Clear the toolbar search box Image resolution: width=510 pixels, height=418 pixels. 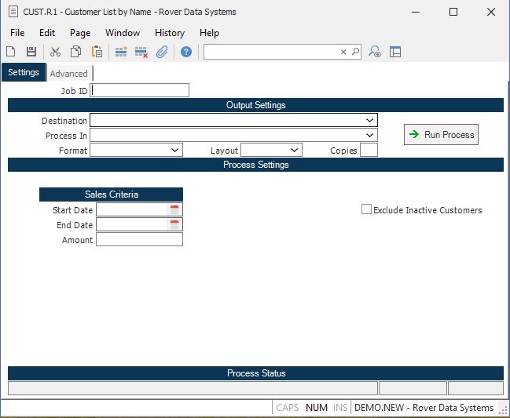tap(343, 52)
